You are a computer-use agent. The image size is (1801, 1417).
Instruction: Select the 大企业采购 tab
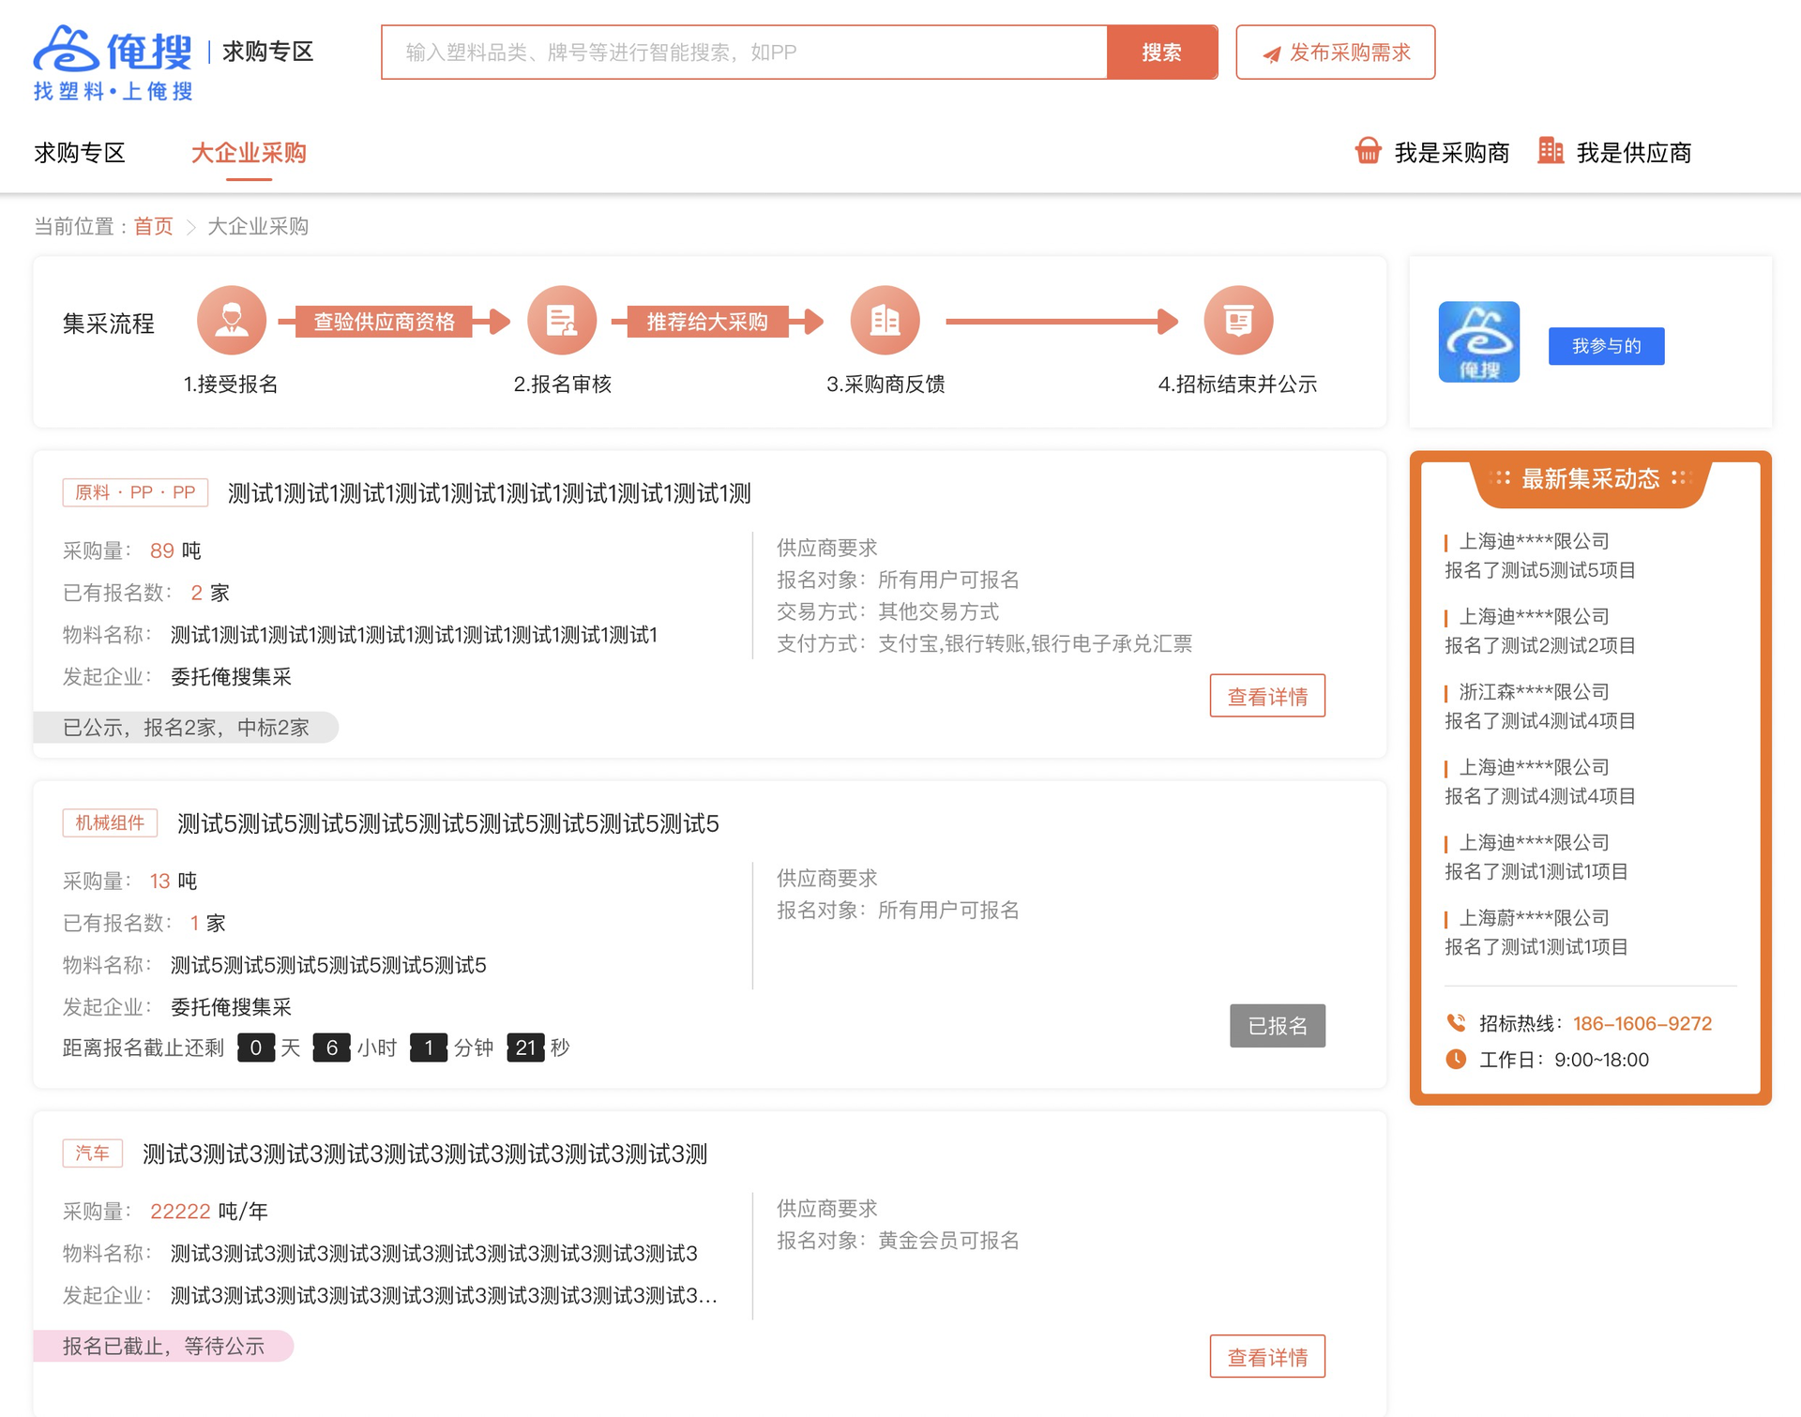pos(249,153)
